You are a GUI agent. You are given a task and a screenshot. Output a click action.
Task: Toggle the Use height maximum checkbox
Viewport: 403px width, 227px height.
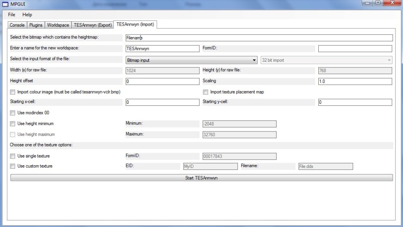pyautogui.click(x=12, y=134)
